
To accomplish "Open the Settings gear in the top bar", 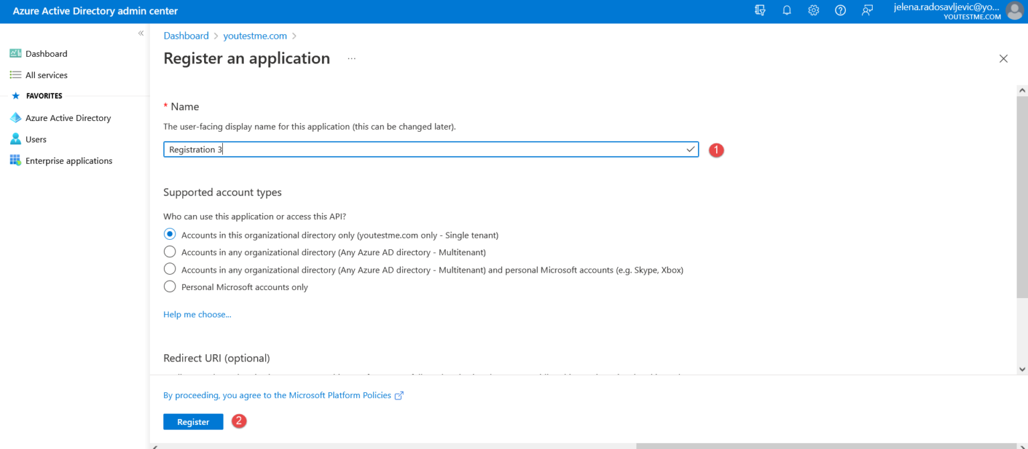I will point(813,11).
